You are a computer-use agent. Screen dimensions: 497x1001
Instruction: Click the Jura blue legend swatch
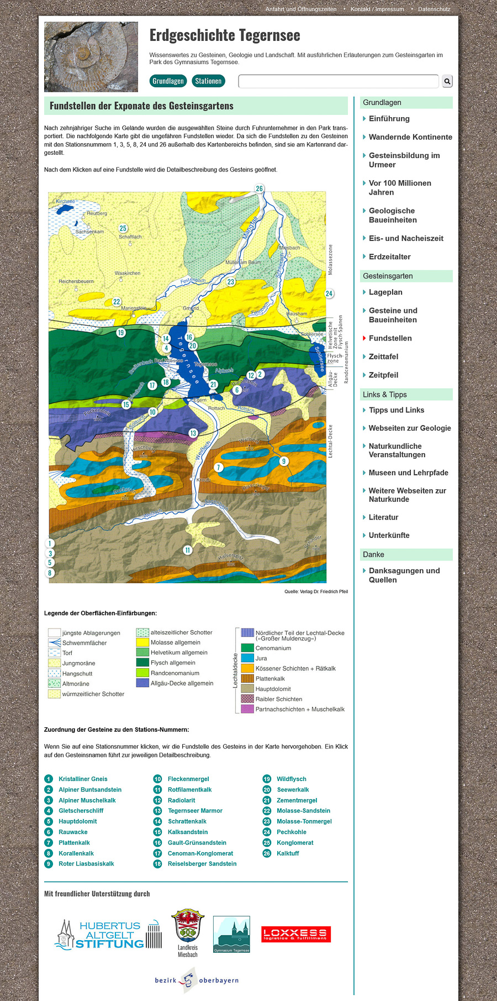pyautogui.click(x=247, y=658)
